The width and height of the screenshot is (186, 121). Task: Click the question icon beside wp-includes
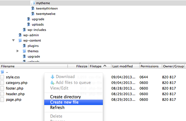(x=24, y=30)
